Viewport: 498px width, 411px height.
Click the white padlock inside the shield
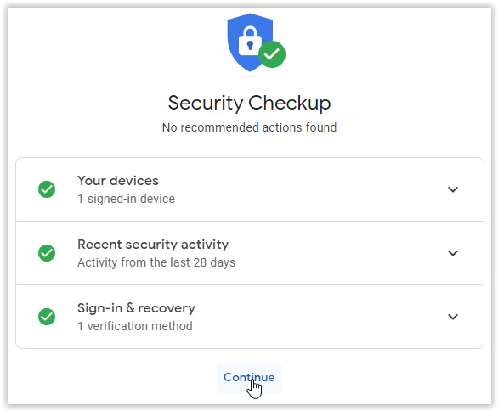[x=250, y=41]
